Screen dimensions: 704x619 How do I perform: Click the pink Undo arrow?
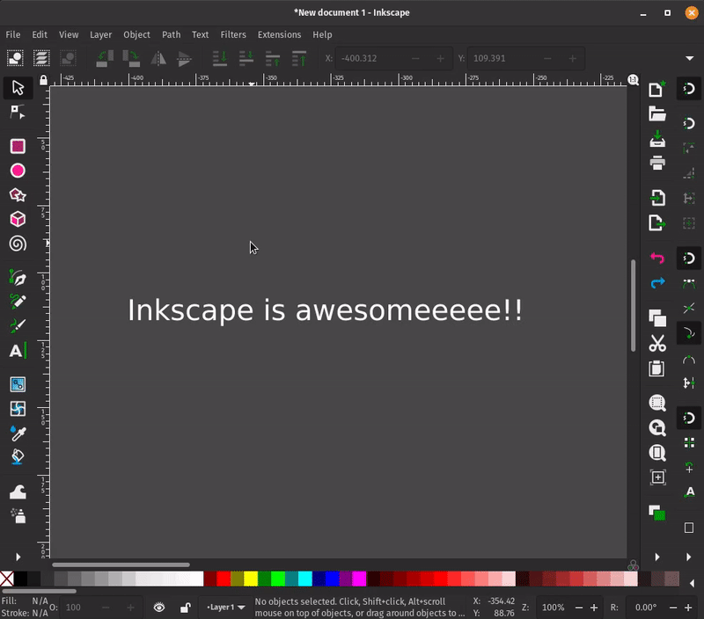[x=657, y=259]
